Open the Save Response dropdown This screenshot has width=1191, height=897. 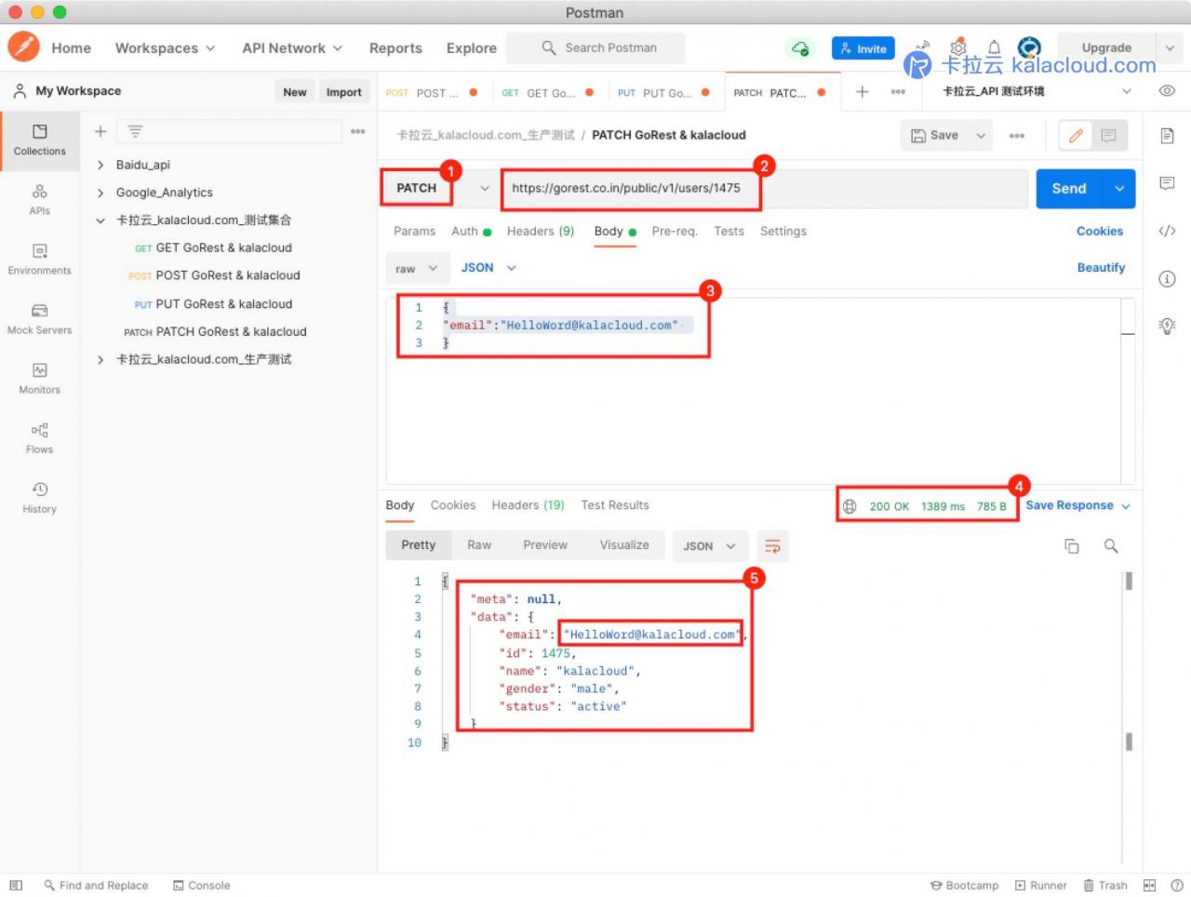(x=1077, y=506)
